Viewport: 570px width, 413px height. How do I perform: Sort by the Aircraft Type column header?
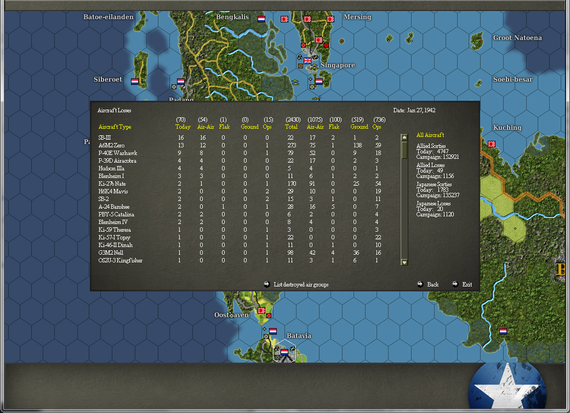pyautogui.click(x=115, y=127)
